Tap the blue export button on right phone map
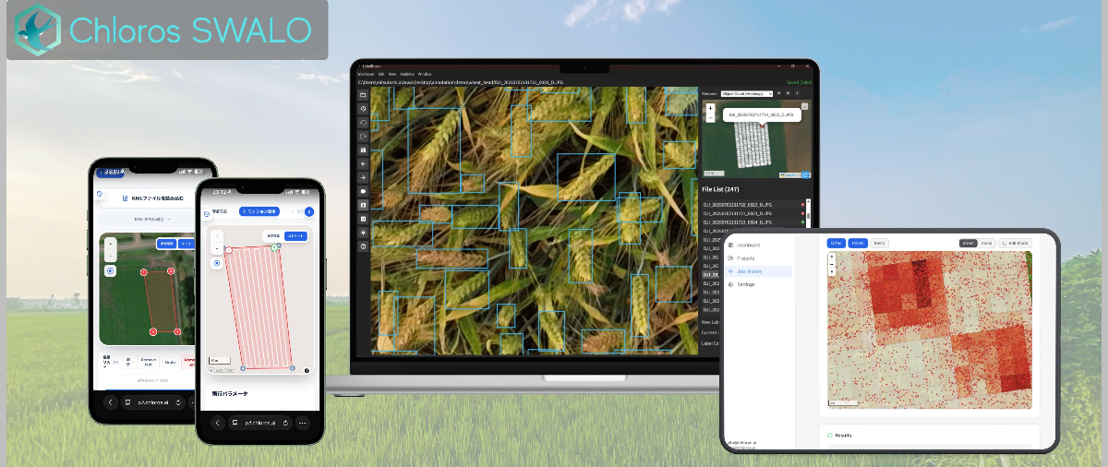Viewport: 1108px width, 467px height. pos(296,236)
